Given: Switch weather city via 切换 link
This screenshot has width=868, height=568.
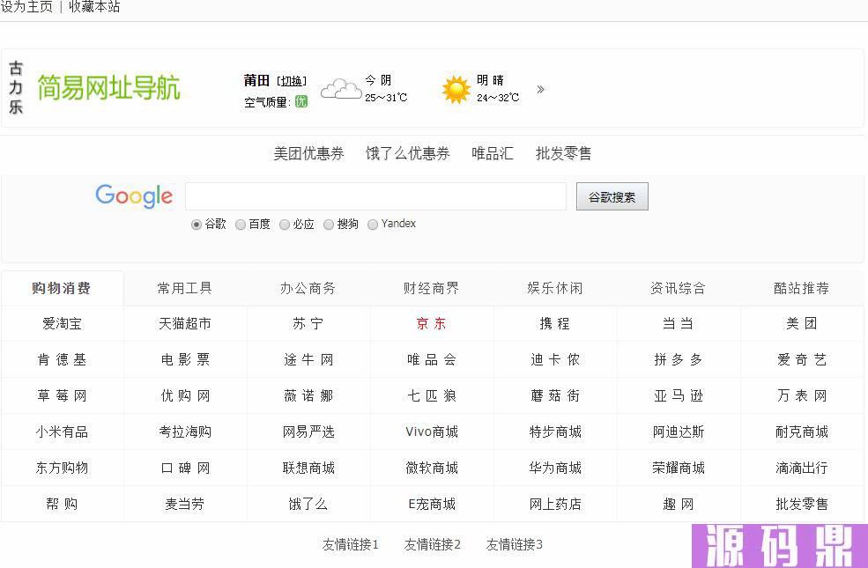Looking at the screenshot, I should click(x=292, y=81).
